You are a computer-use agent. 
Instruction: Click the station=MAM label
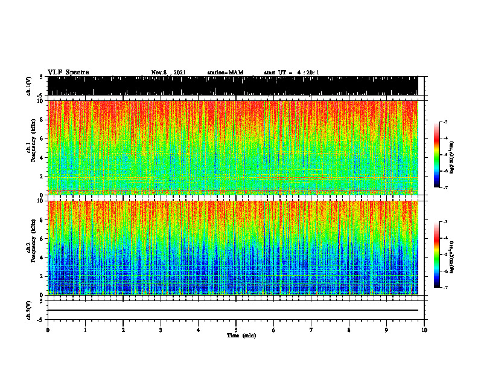point(226,73)
